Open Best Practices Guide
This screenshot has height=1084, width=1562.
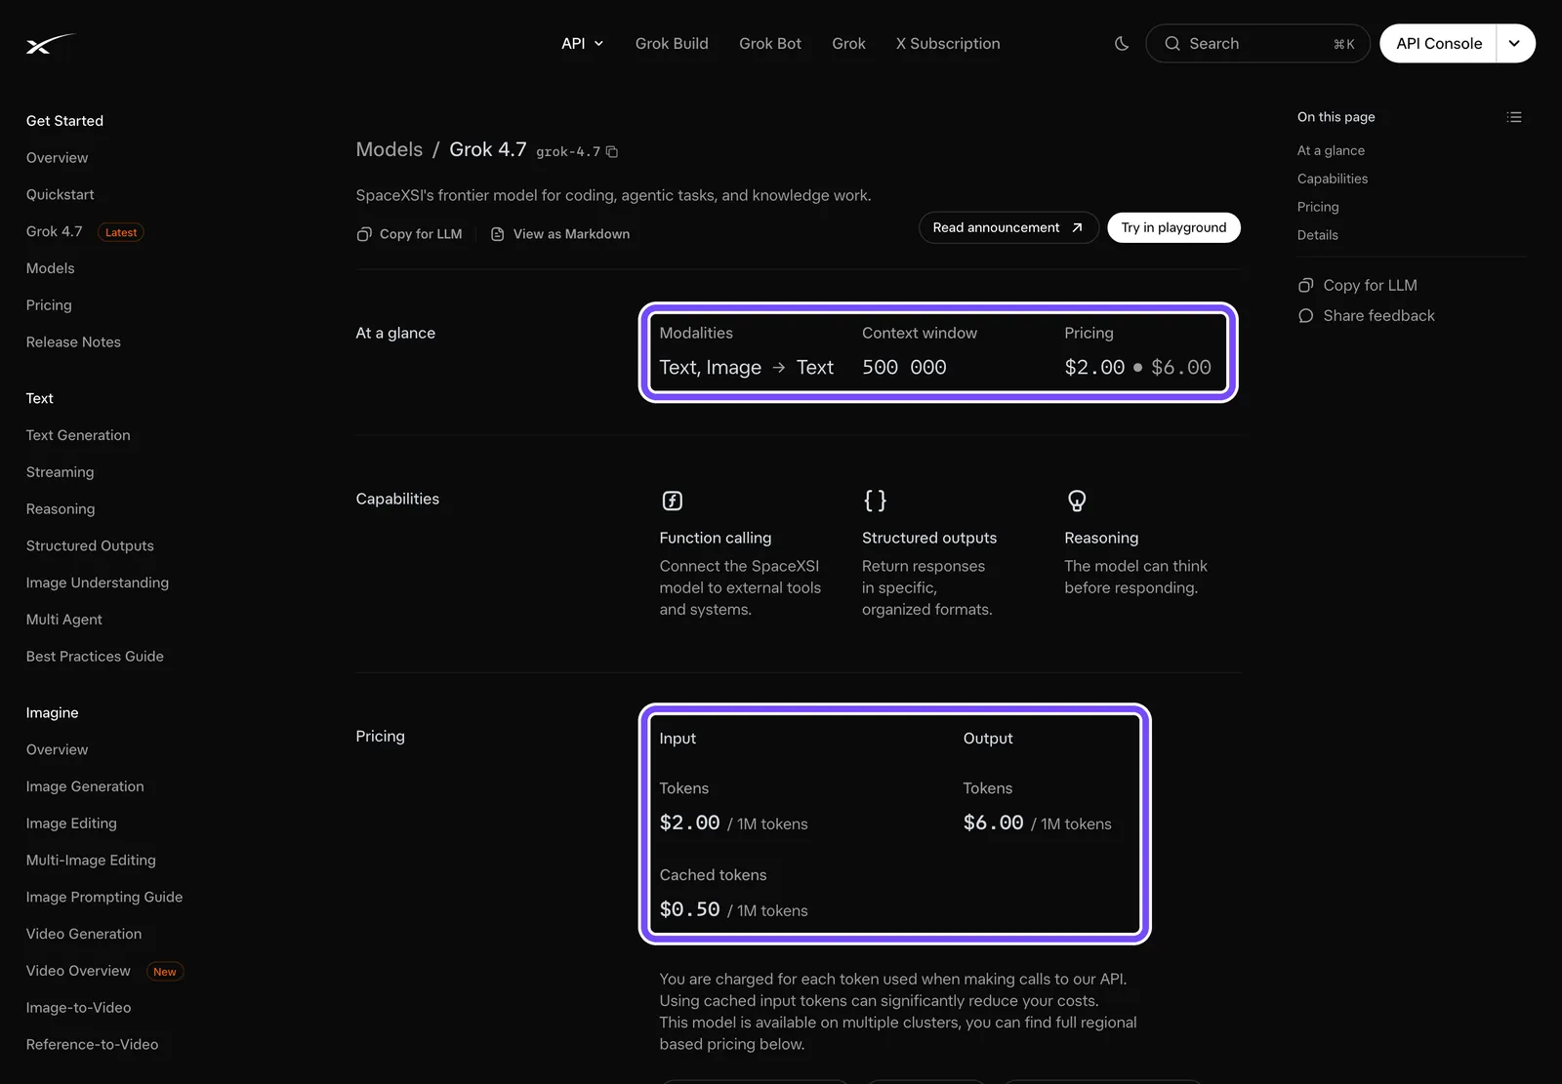pyautogui.click(x=95, y=657)
